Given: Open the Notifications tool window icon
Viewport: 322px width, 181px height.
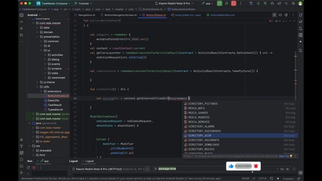Looking at the screenshot, I should (300, 15).
